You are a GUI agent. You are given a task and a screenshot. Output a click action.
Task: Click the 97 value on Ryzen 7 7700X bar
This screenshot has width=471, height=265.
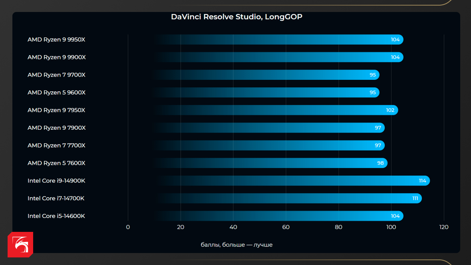pyautogui.click(x=378, y=145)
